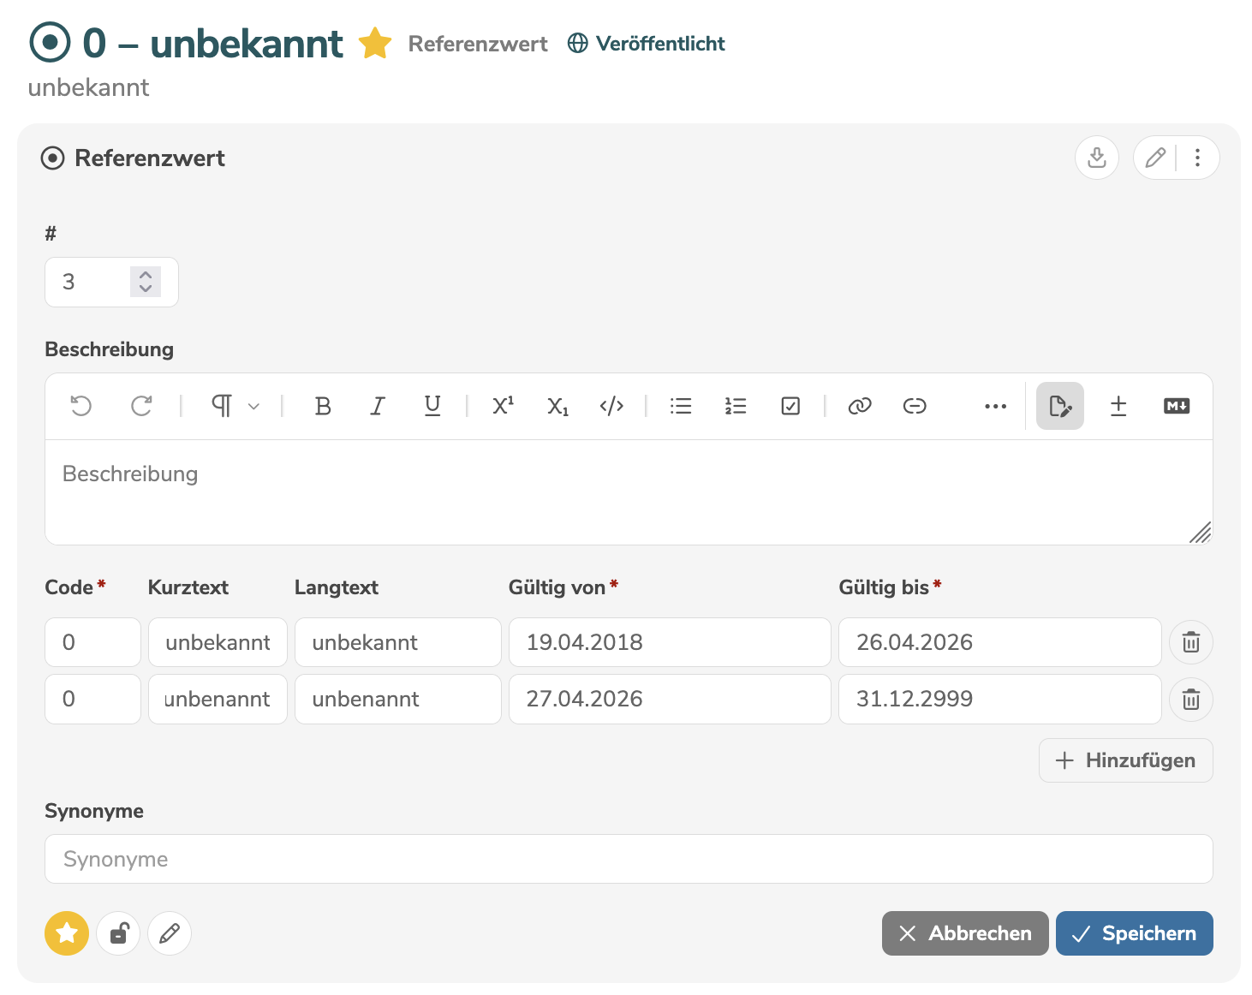This screenshot has height=995, width=1252.
Task: Increase the # number with the up arrow
Action: (x=146, y=275)
